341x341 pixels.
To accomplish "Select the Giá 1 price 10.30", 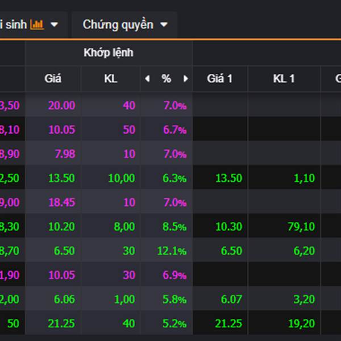I will click(x=229, y=227).
